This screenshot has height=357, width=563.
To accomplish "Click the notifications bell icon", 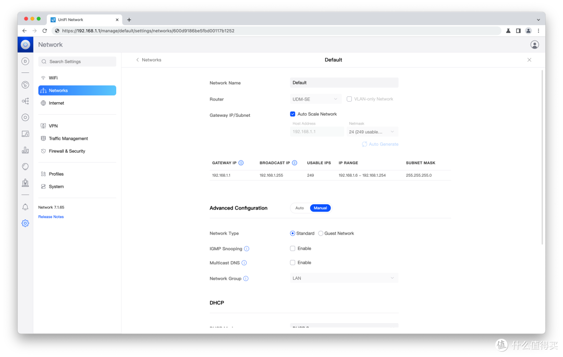I will coord(25,207).
